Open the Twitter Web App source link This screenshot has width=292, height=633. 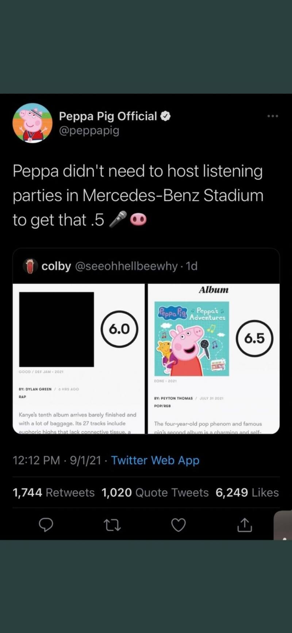[x=155, y=460]
